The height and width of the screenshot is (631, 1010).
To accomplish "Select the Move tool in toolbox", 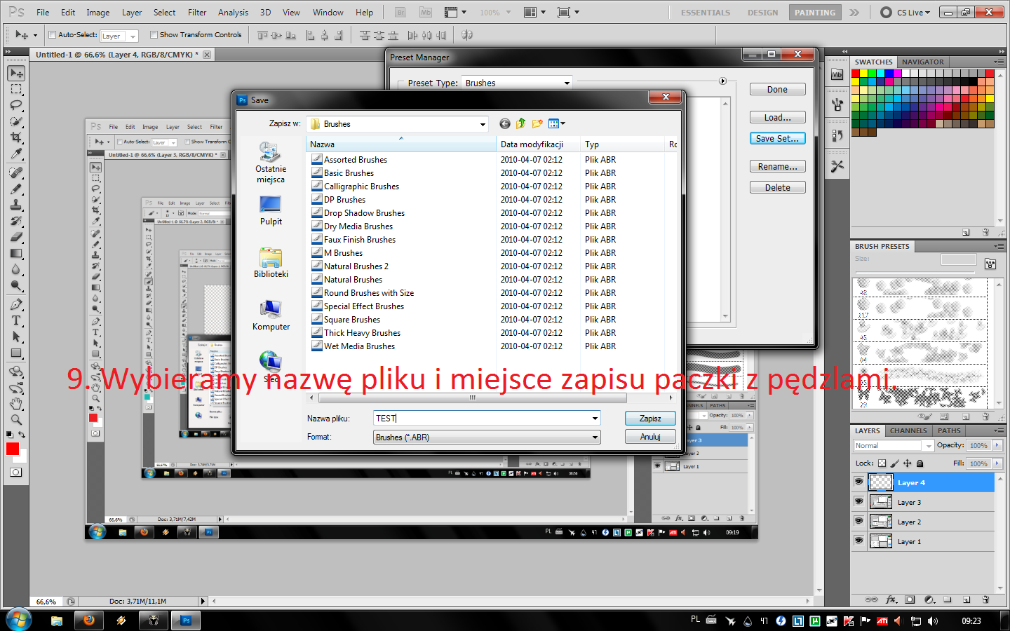I will (16, 74).
